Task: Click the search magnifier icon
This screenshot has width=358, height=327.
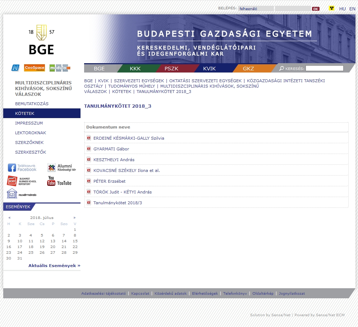Action: click(282, 68)
